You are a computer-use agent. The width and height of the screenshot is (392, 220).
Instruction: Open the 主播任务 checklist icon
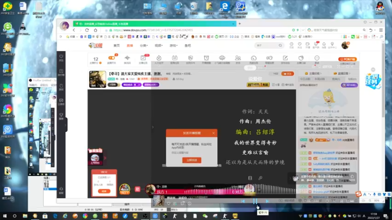tap(143, 58)
